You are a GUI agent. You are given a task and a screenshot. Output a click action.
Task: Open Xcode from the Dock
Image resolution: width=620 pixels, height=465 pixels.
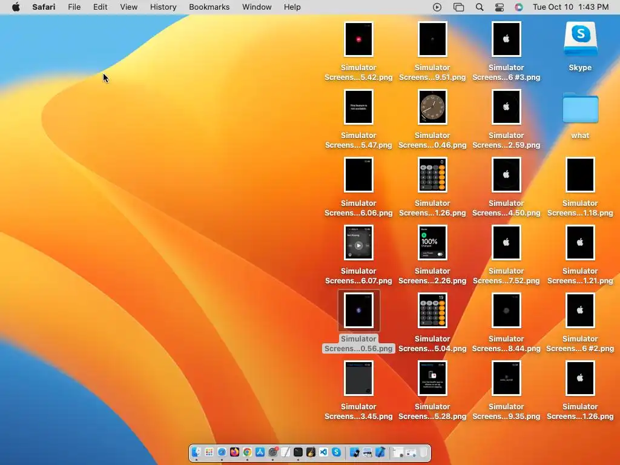coord(380,452)
